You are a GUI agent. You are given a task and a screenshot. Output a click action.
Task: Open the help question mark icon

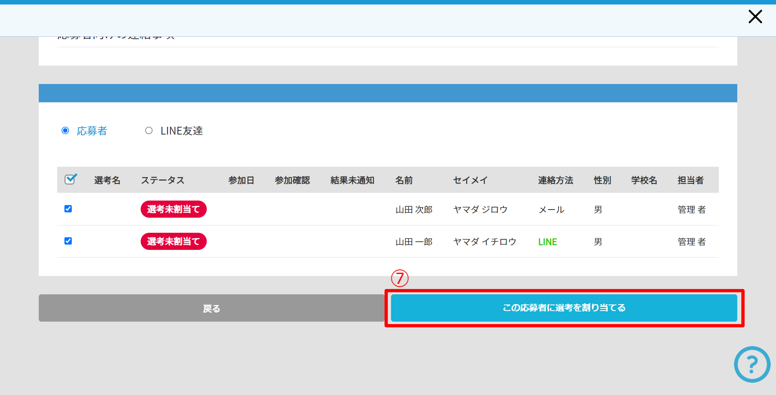752,364
